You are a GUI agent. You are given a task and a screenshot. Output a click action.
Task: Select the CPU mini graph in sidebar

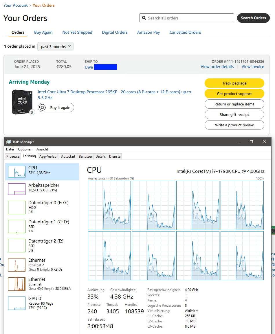17,172
